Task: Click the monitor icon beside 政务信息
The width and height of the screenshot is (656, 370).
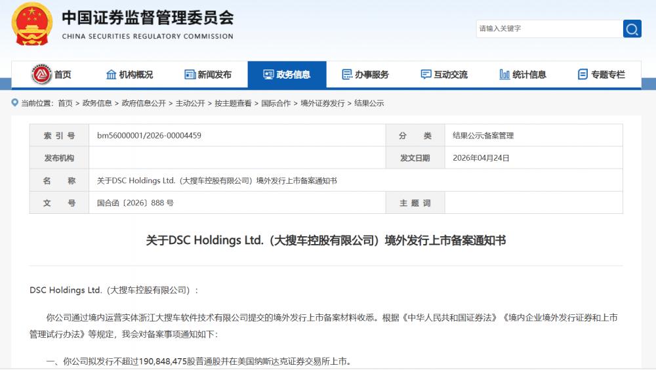Action: click(x=268, y=75)
